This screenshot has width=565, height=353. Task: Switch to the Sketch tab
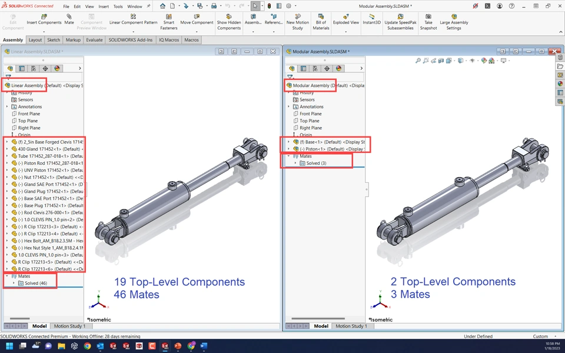(x=54, y=40)
